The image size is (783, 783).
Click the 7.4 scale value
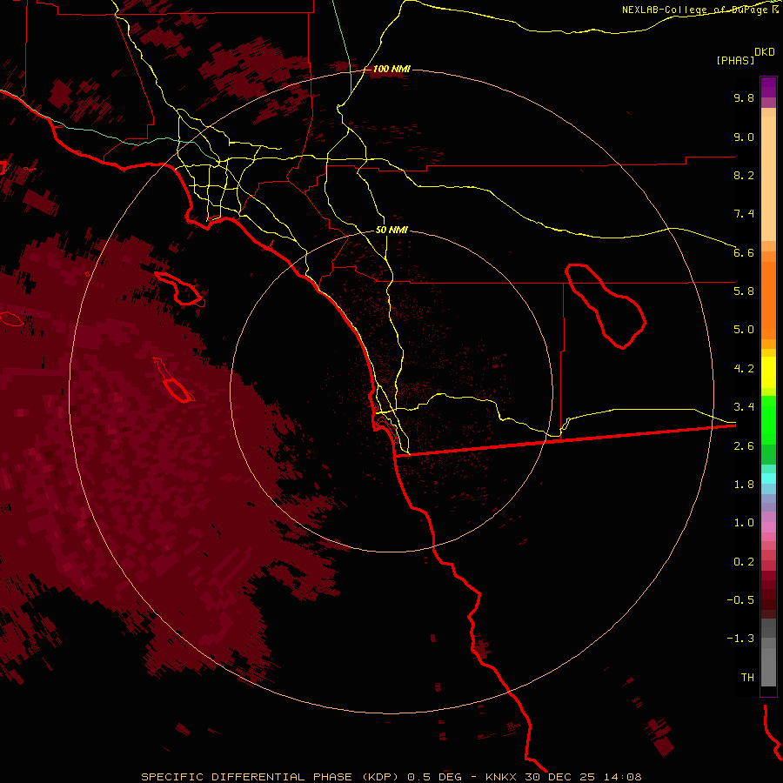pyautogui.click(x=744, y=214)
